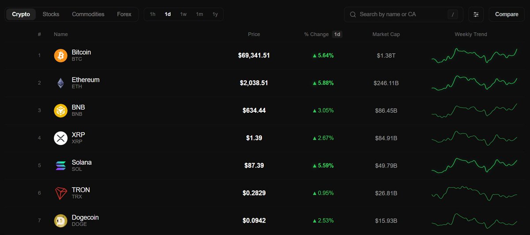Open the TRON name link
The height and width of the screenshot is (235, 530).
tap(81, 190)
